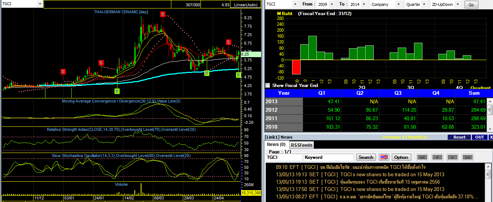
Task: Click the Go button
Action: (x=471, y=5)
